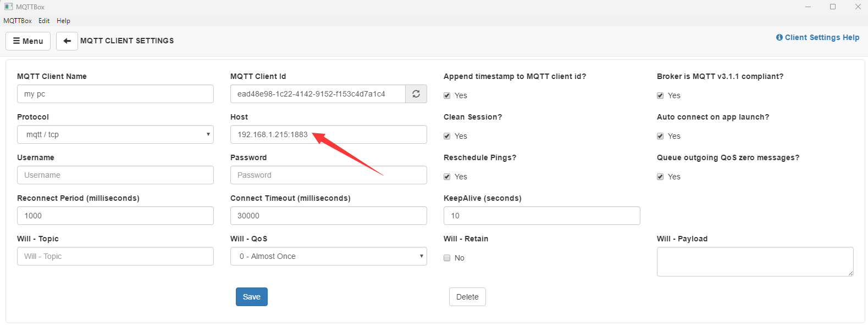
Task: Toggle Append timestamp to MQTT client id
Action: 447,95
